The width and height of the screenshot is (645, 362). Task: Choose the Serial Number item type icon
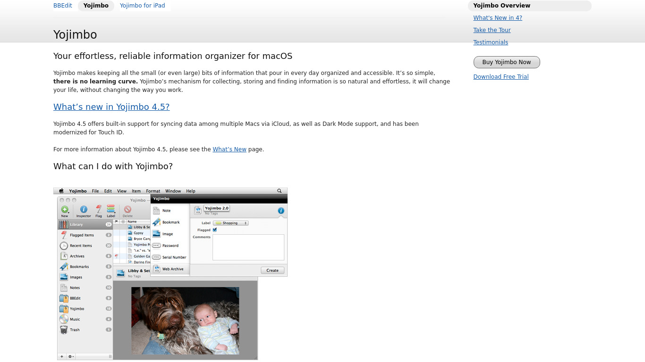(x=156, y=257)
